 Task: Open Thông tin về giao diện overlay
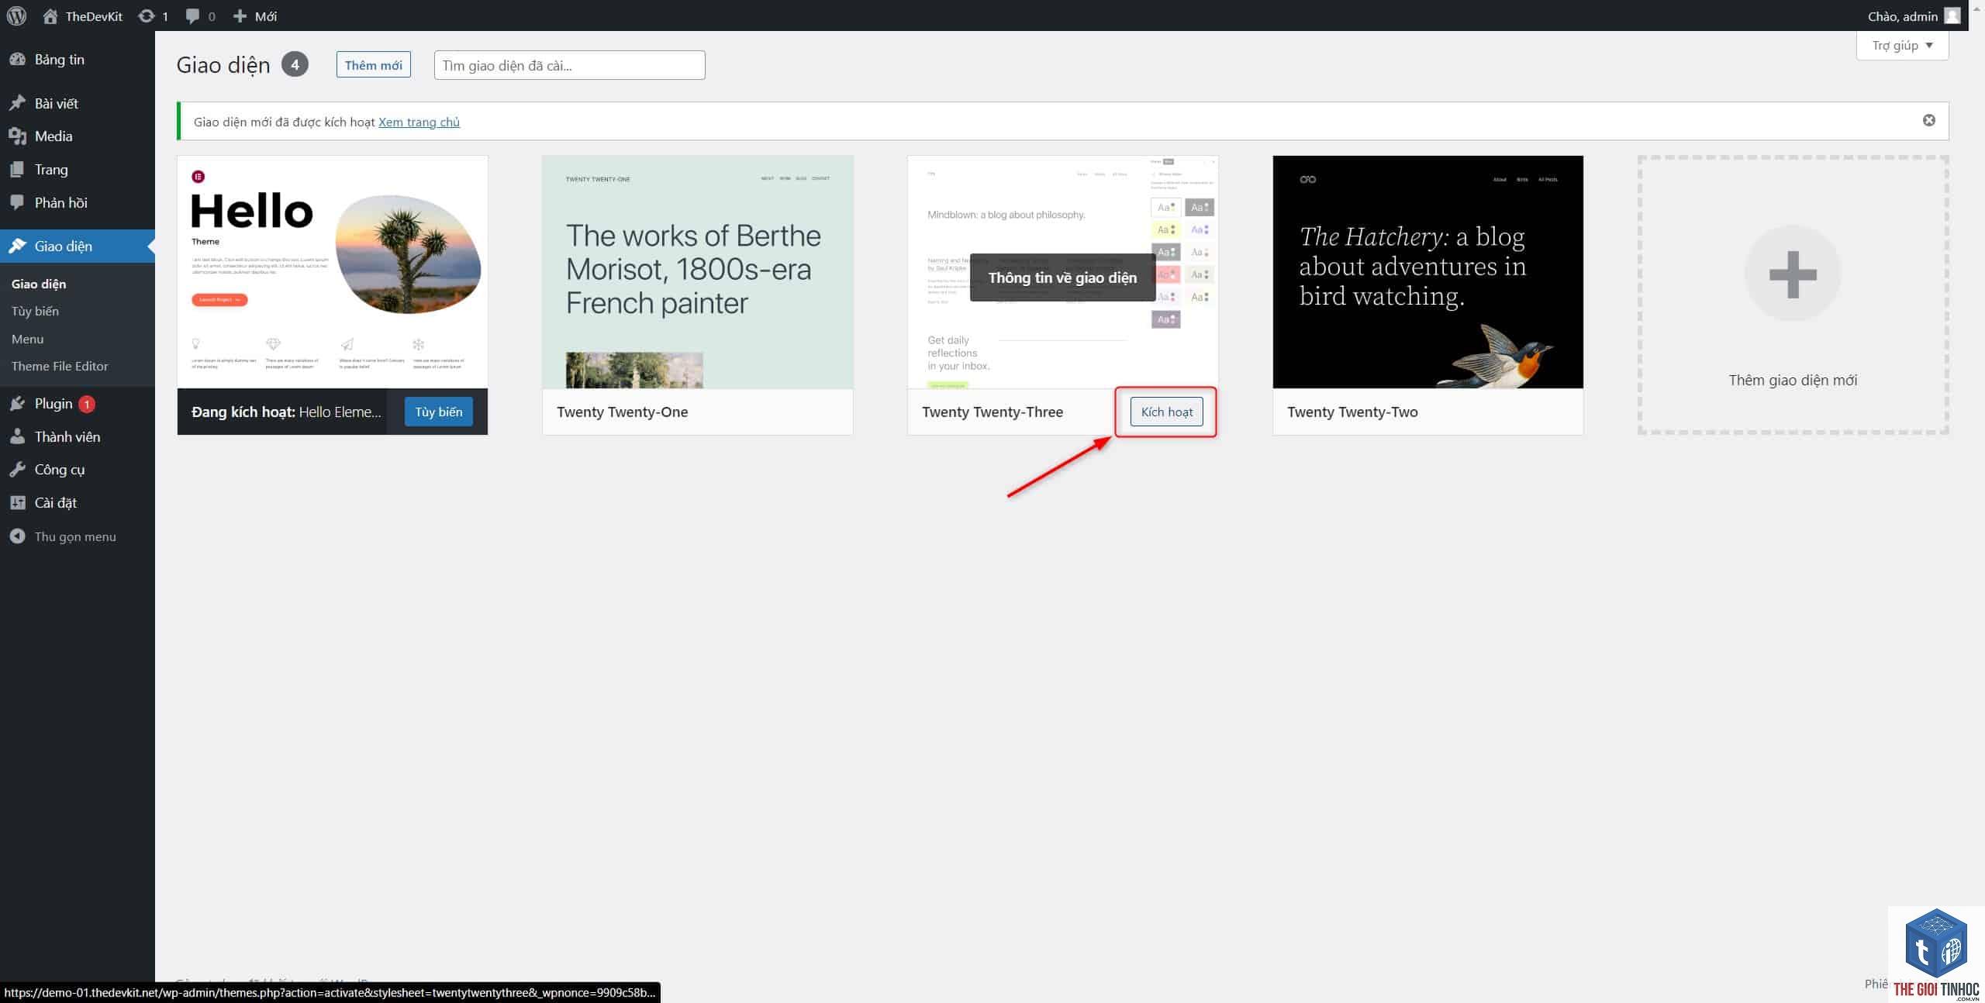pos(1062,277)
